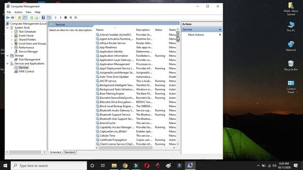
Task: Select Device Manager in the tree
Action: click(x=28, y=51)
